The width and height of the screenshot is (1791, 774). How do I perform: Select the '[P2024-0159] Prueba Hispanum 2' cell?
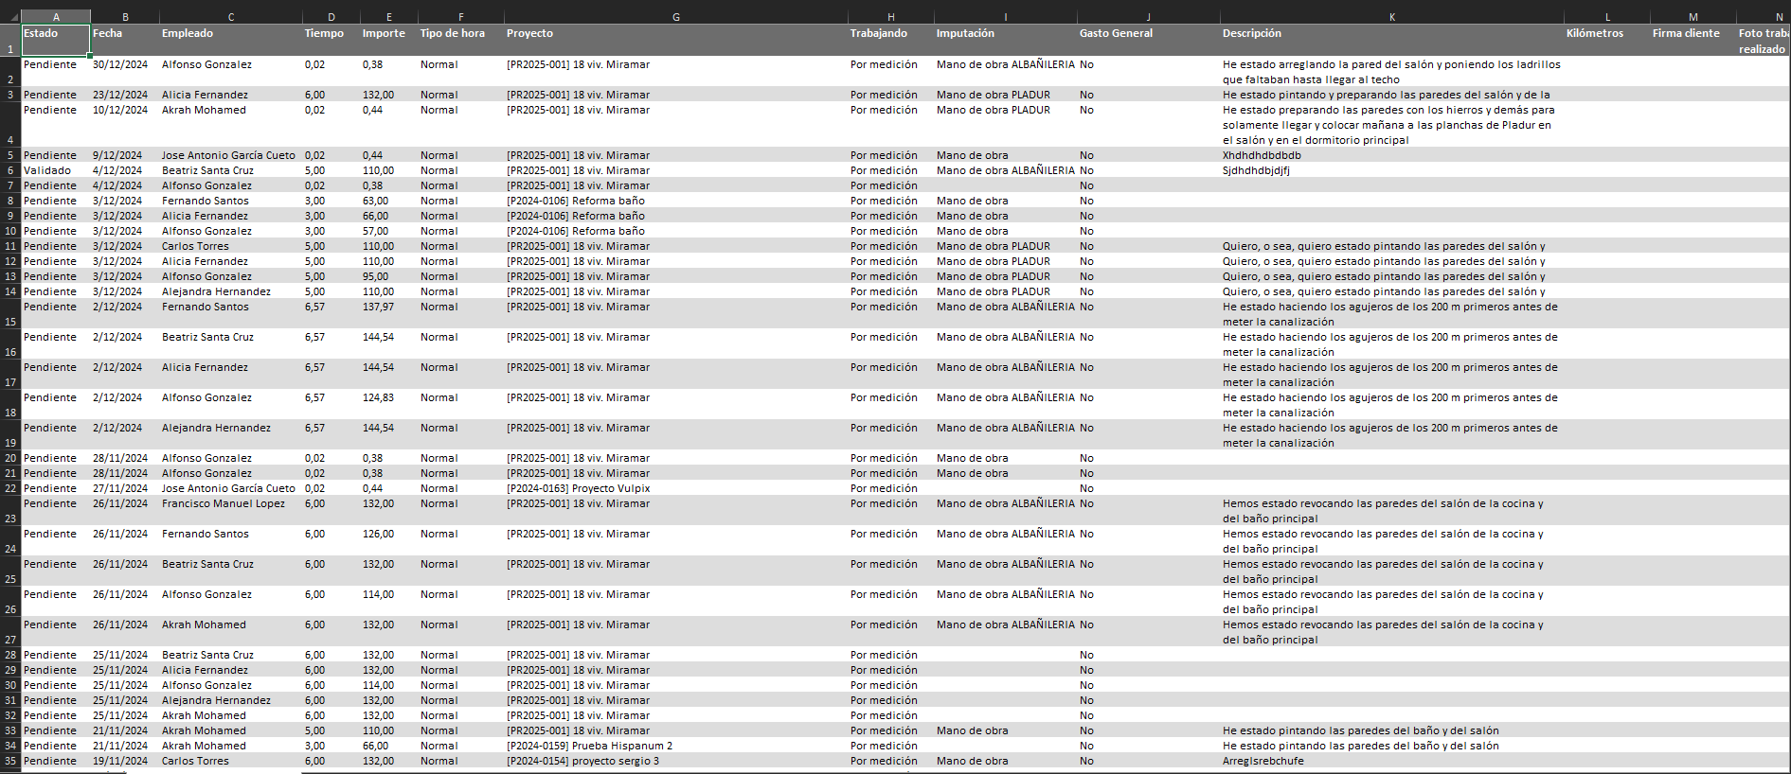point(589,746)
